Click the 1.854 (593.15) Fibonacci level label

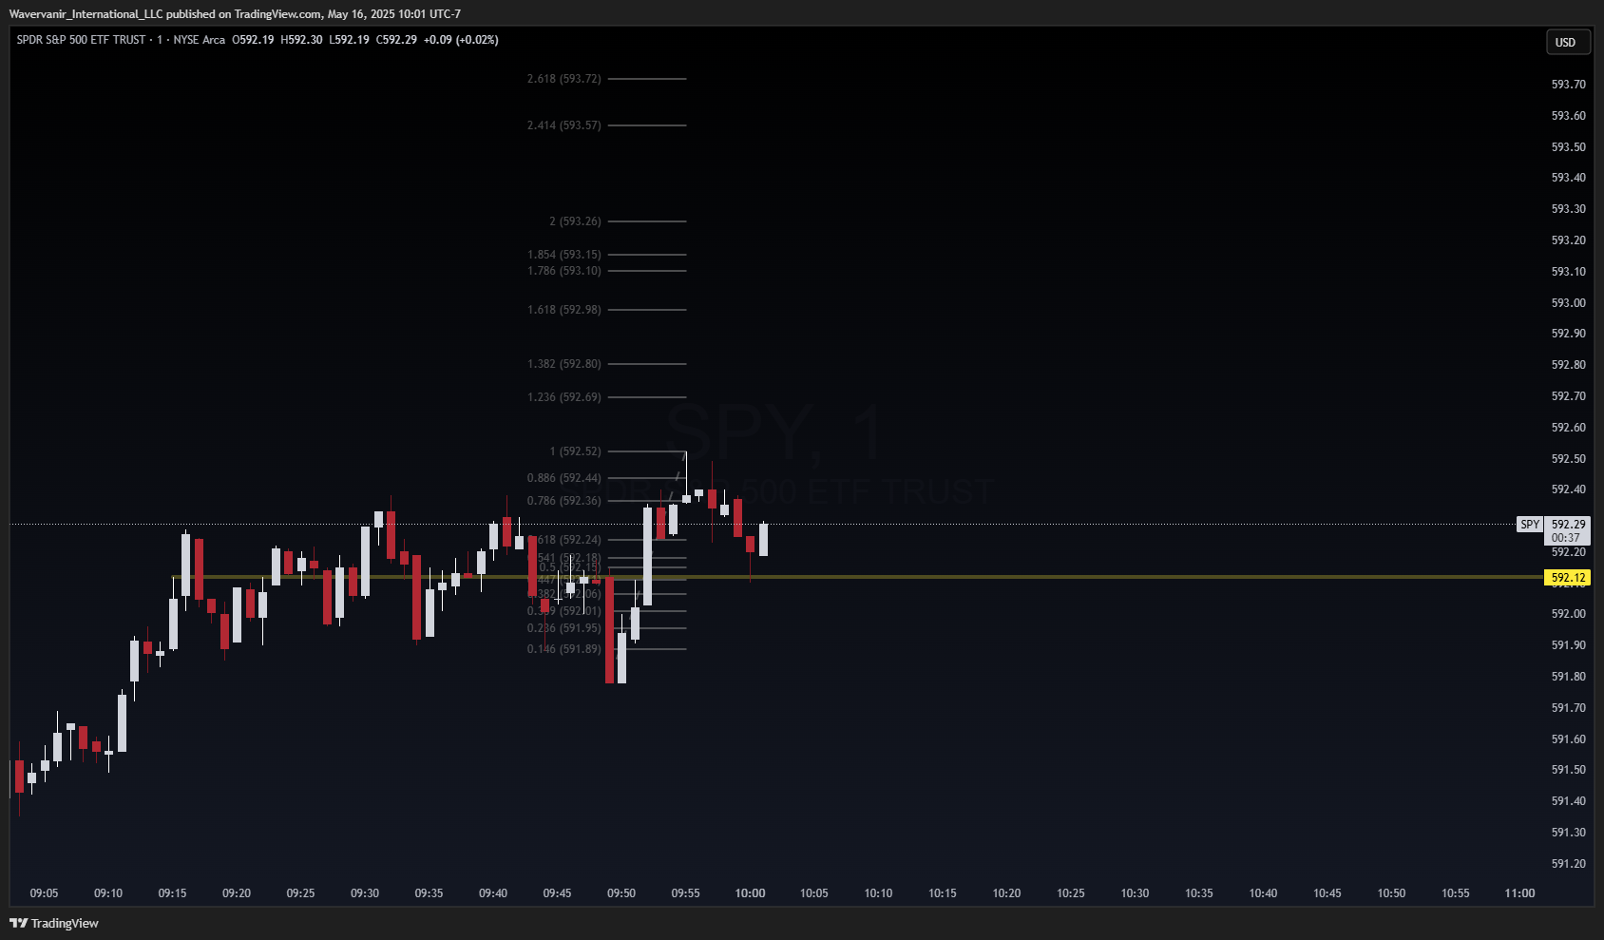pyautogui.click(x=564, y=255)
